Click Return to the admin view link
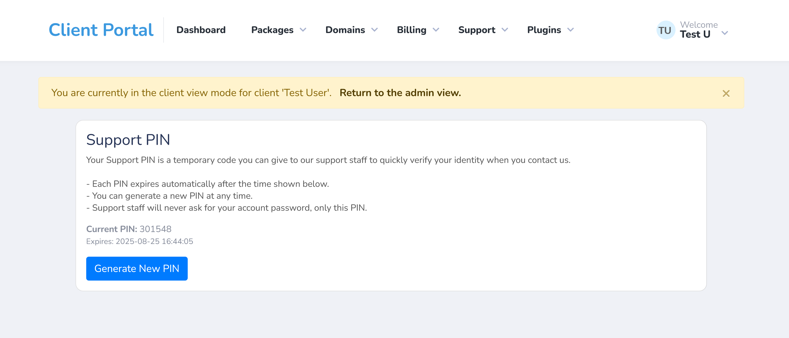Screen dimensions: 789x338 click(400, 93)
